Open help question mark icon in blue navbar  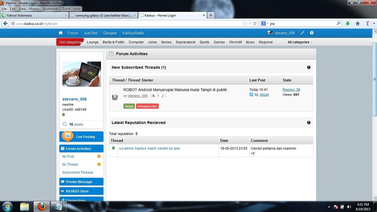312,33
